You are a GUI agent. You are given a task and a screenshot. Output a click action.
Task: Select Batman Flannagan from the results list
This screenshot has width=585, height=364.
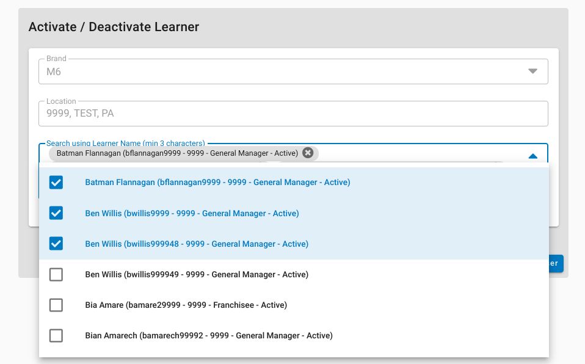[217, 182]
